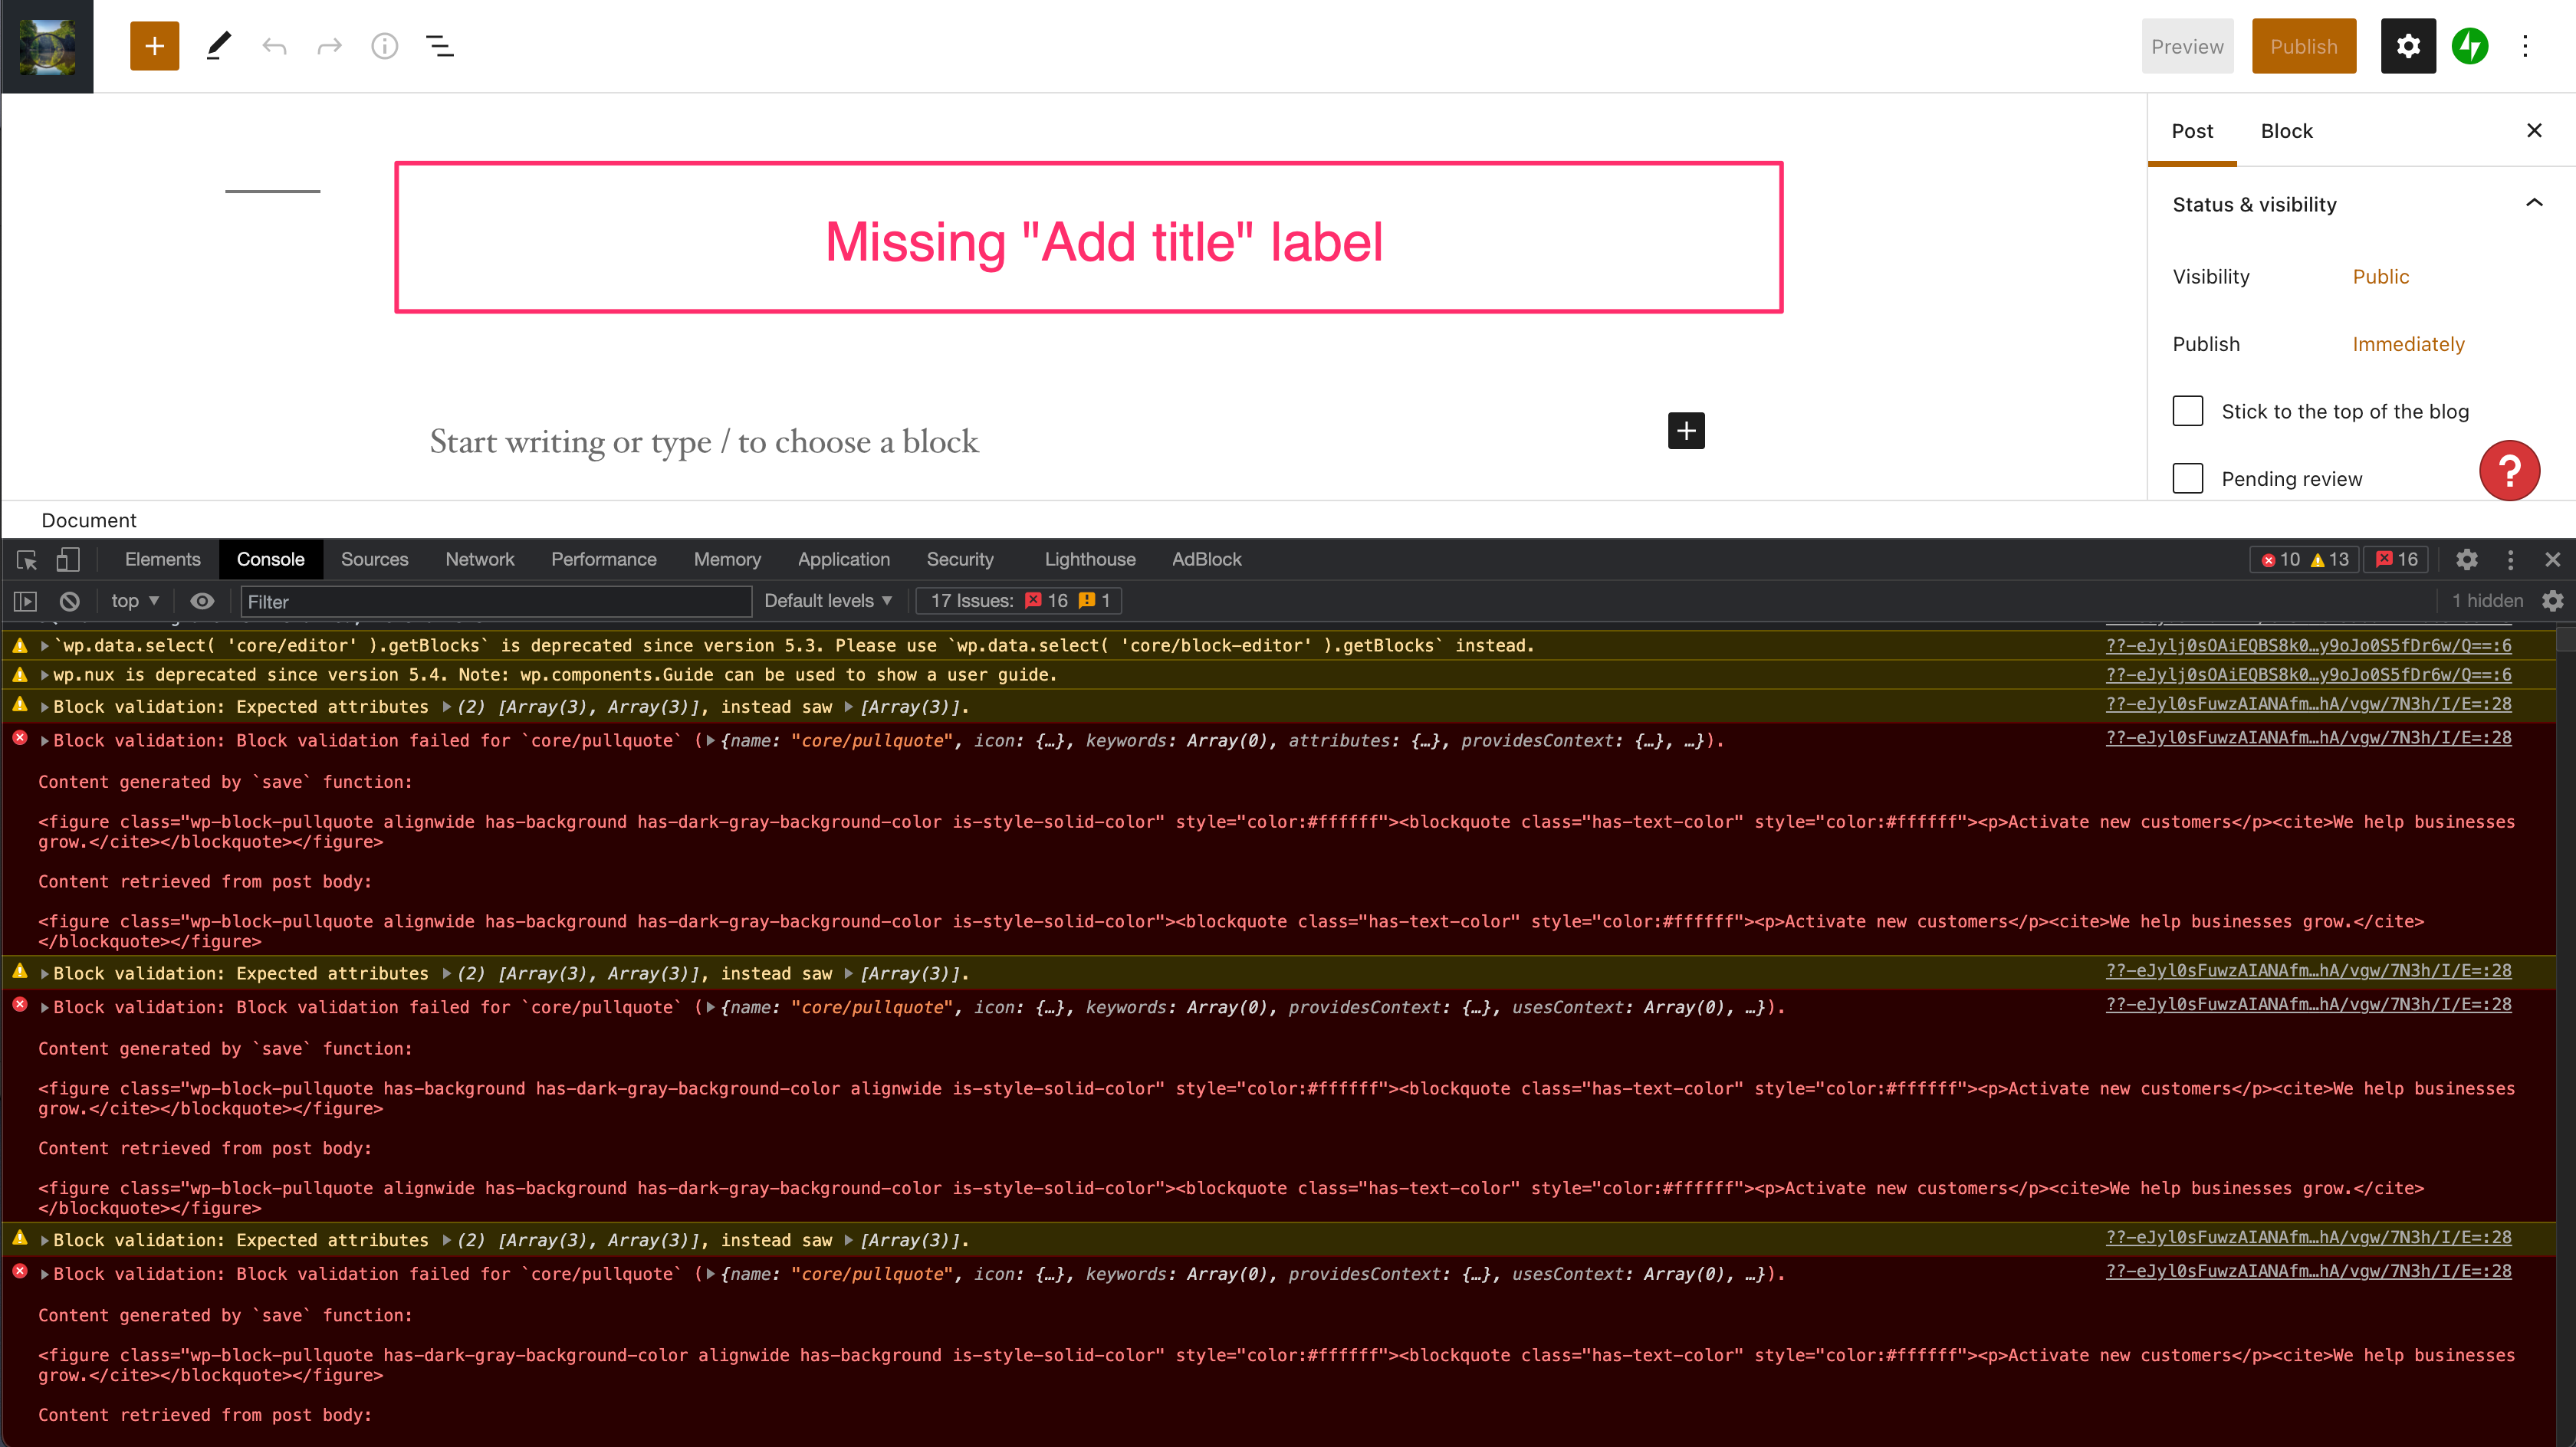Click the block list view icon
Image resolution: width=2576 pixels, height=1447 pixels.
[441, 46]
